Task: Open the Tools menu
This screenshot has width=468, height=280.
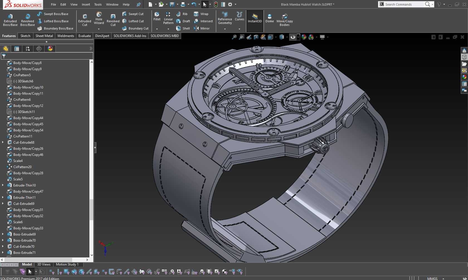Action: coord(98,4)
